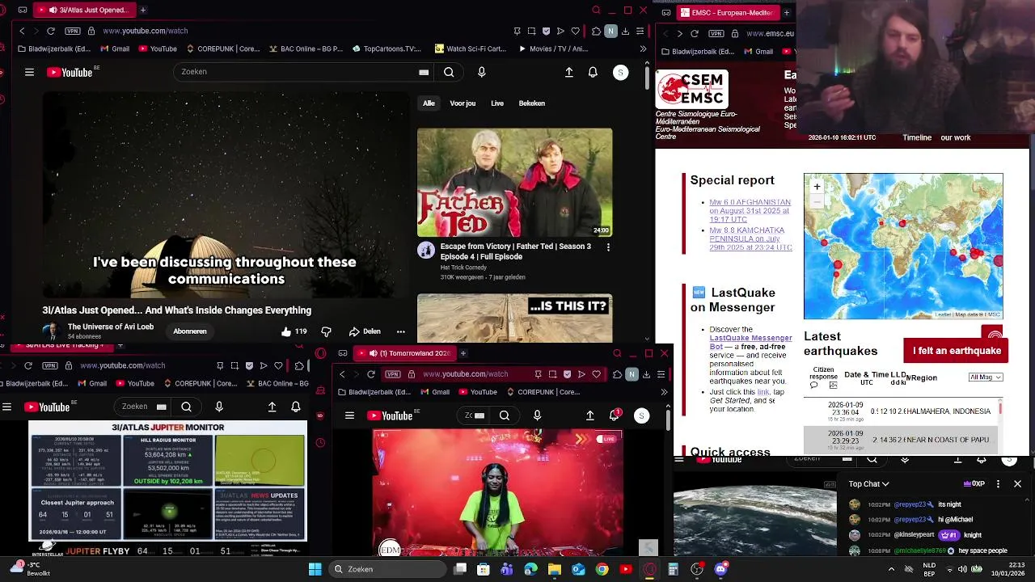The height and width of the screenshot is (582, 1035).
Task: Open upload/create icon in top-left YouTube
Action: [569, 72]
